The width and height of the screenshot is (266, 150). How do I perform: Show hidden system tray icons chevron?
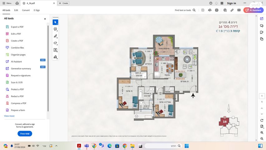(x=56, y=146)
